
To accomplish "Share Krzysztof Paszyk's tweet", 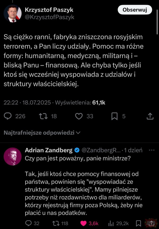I will pos(150,116).
